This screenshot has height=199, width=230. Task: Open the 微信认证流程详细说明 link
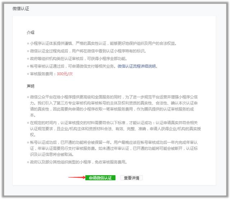pos(137,66)
